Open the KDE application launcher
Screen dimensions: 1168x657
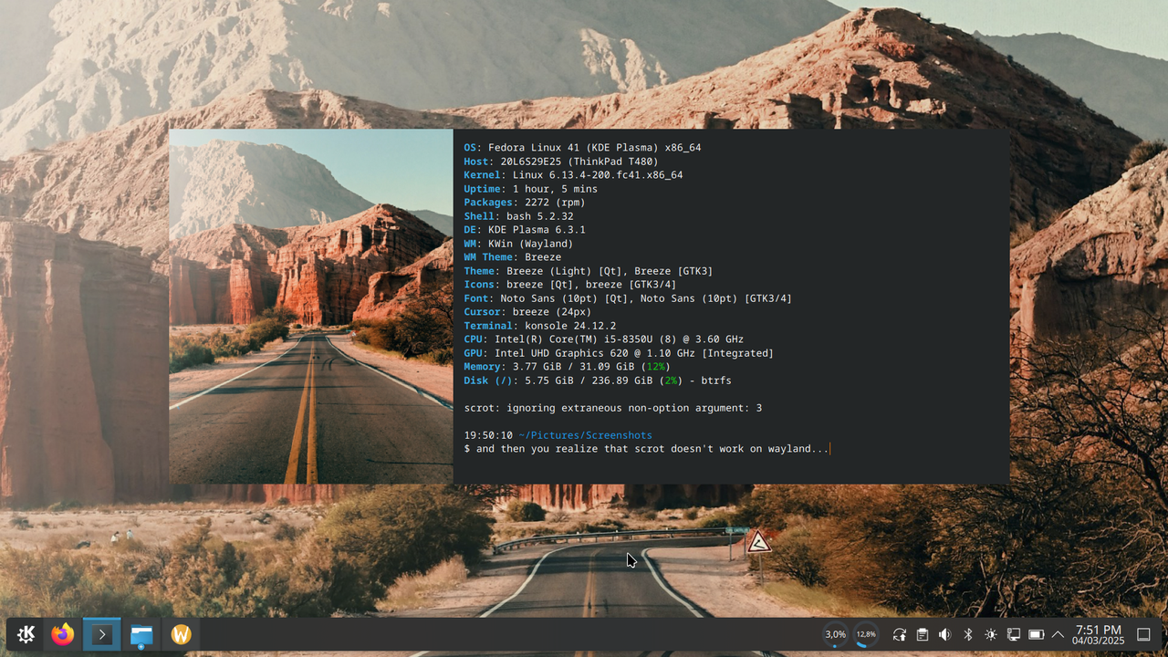point(26,634)
